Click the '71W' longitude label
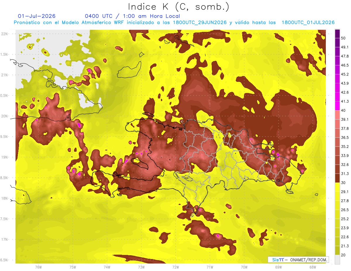The height and width of the screenshot is (271, 351). [x=210, y=267]
